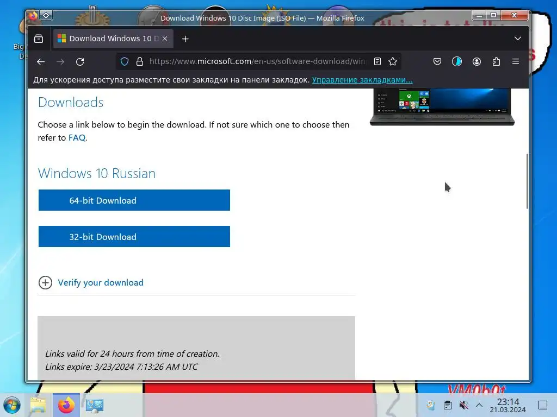Open File Explorer from the taskbar
The image size is (557, 417).
38,405
